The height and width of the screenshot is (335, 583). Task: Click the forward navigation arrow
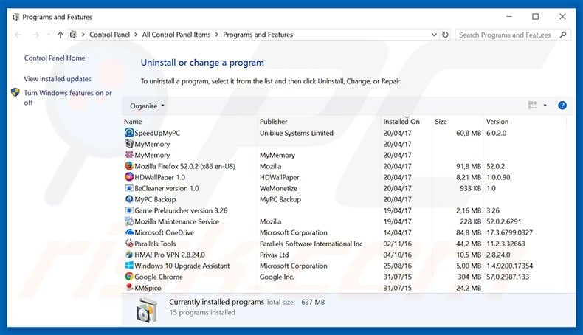tap(35, 35)
